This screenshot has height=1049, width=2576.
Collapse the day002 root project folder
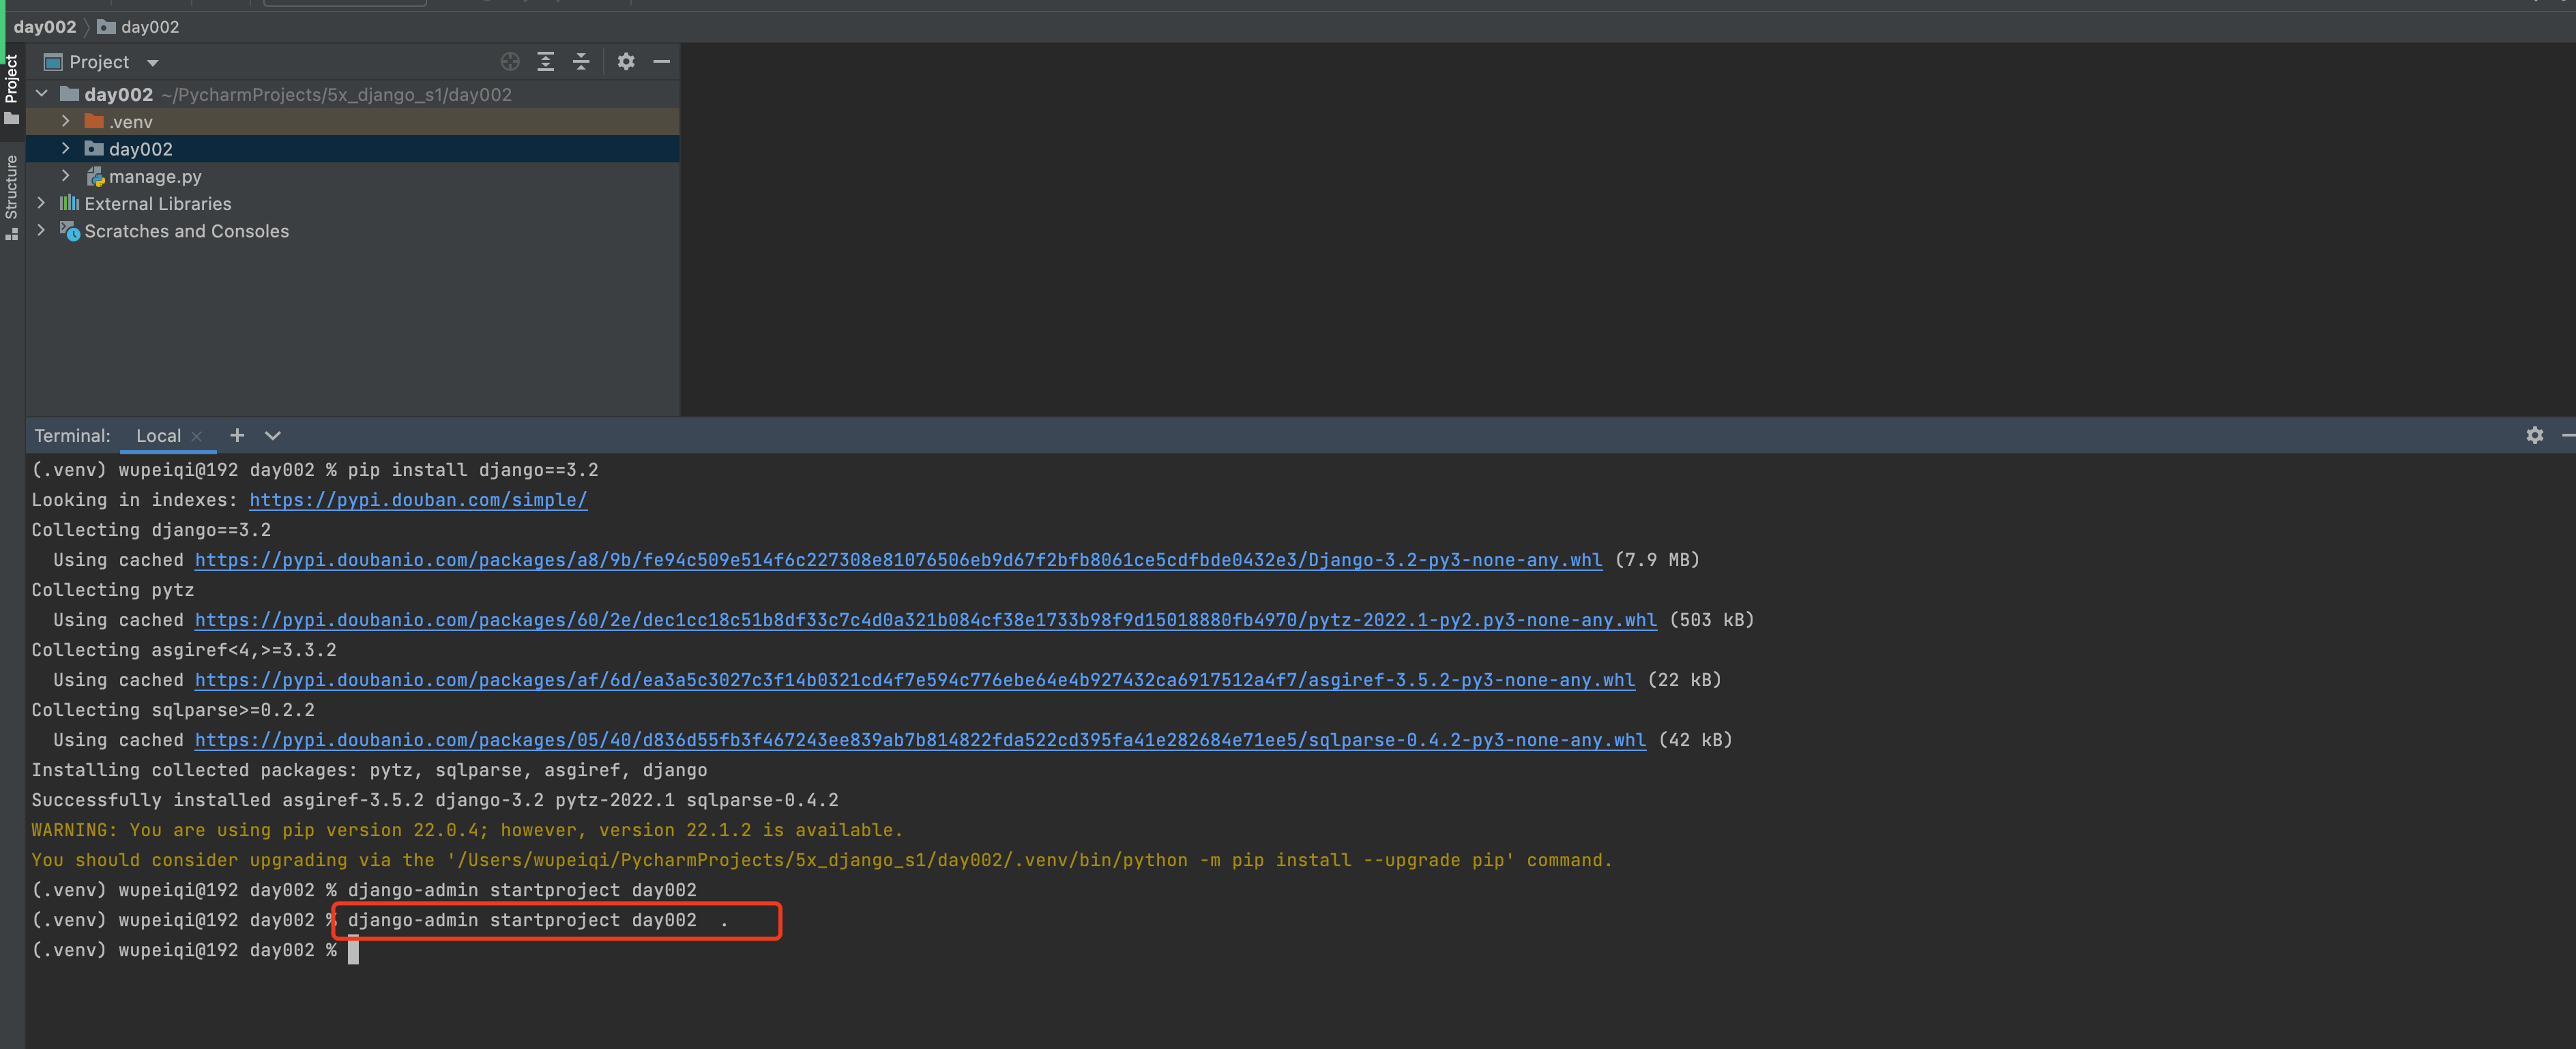coord(41,94)
